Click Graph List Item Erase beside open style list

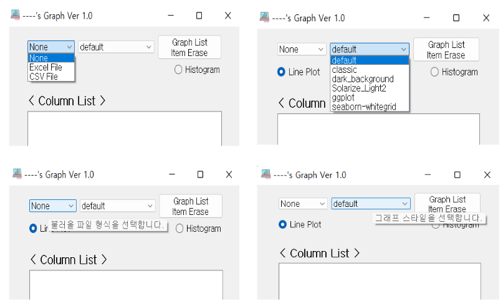tap(446, 50)
